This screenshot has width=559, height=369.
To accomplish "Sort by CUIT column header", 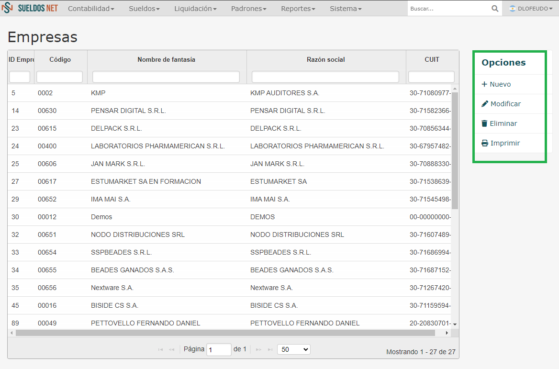I will [x=432, y=59].
